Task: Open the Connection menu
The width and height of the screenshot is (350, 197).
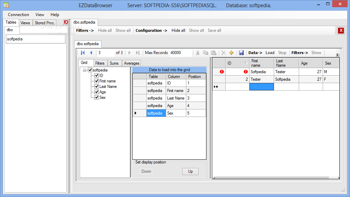Action: (x=18, y=14)
